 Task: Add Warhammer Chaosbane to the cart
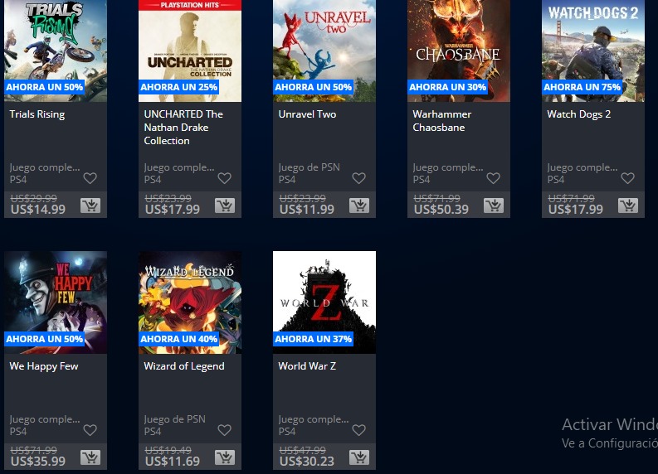(494, 206)
